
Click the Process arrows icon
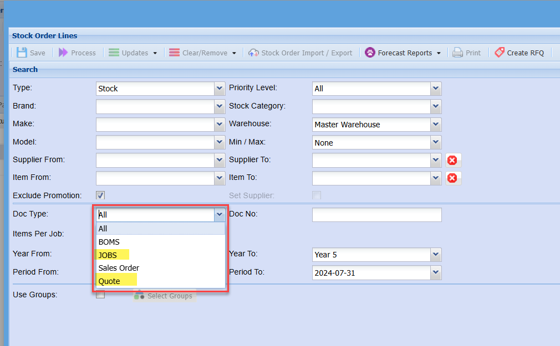pos(63,53)
